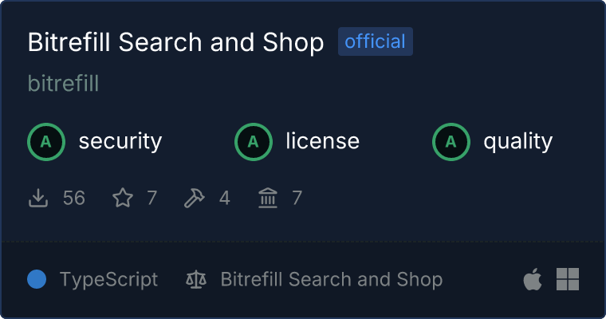Click the official badge
The height and width of the screenshot is (319, 606).
[376, 41]
